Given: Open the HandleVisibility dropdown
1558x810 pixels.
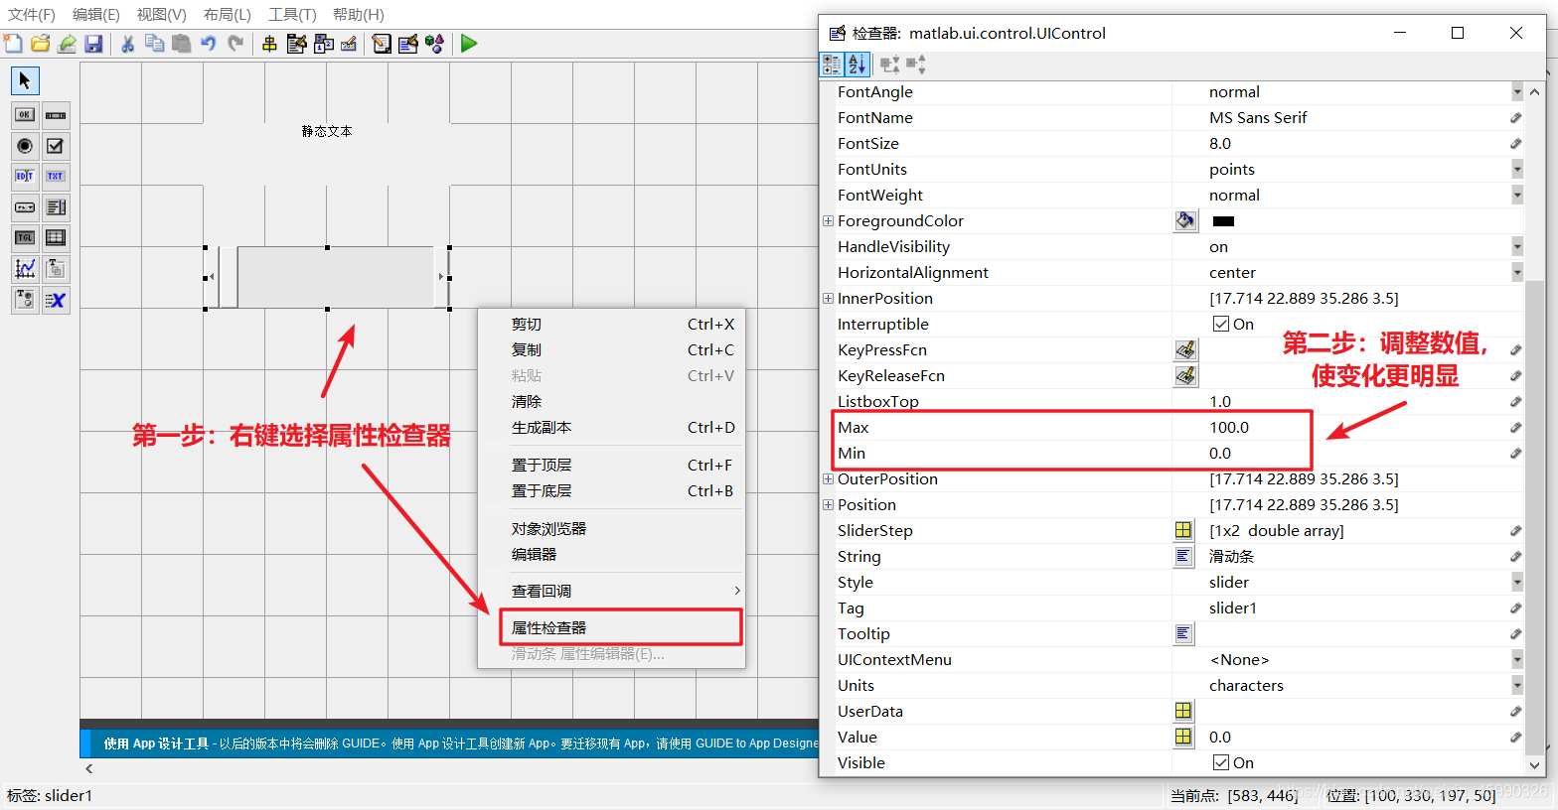Looking at the screenshot, I should pyautogui.click(x=1516, y=246).
